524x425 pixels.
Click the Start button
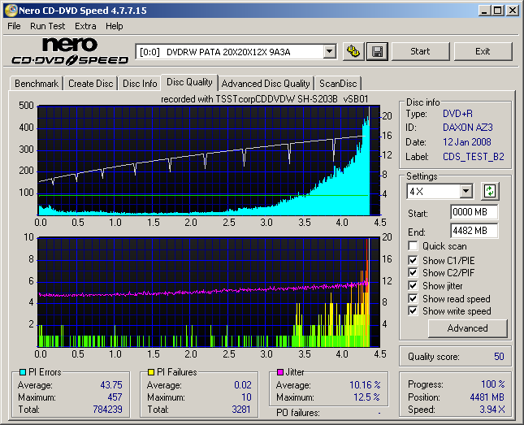(420, 51)
